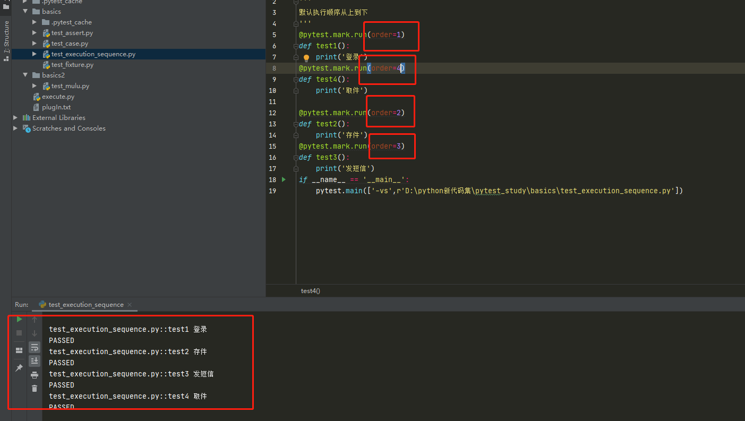Fold the def test1() block
745x421 pixels.
pyautogui.click(x=296, y=46)
